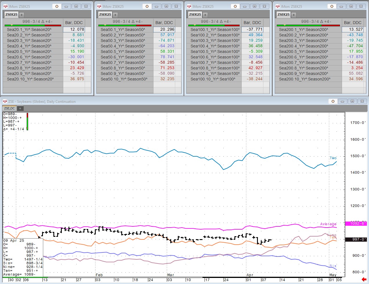Click the round circle button in the Season100 IMon title bar
Image resolution: width=369 pixels, height=284 pixels.
click(x=235, y=6)
